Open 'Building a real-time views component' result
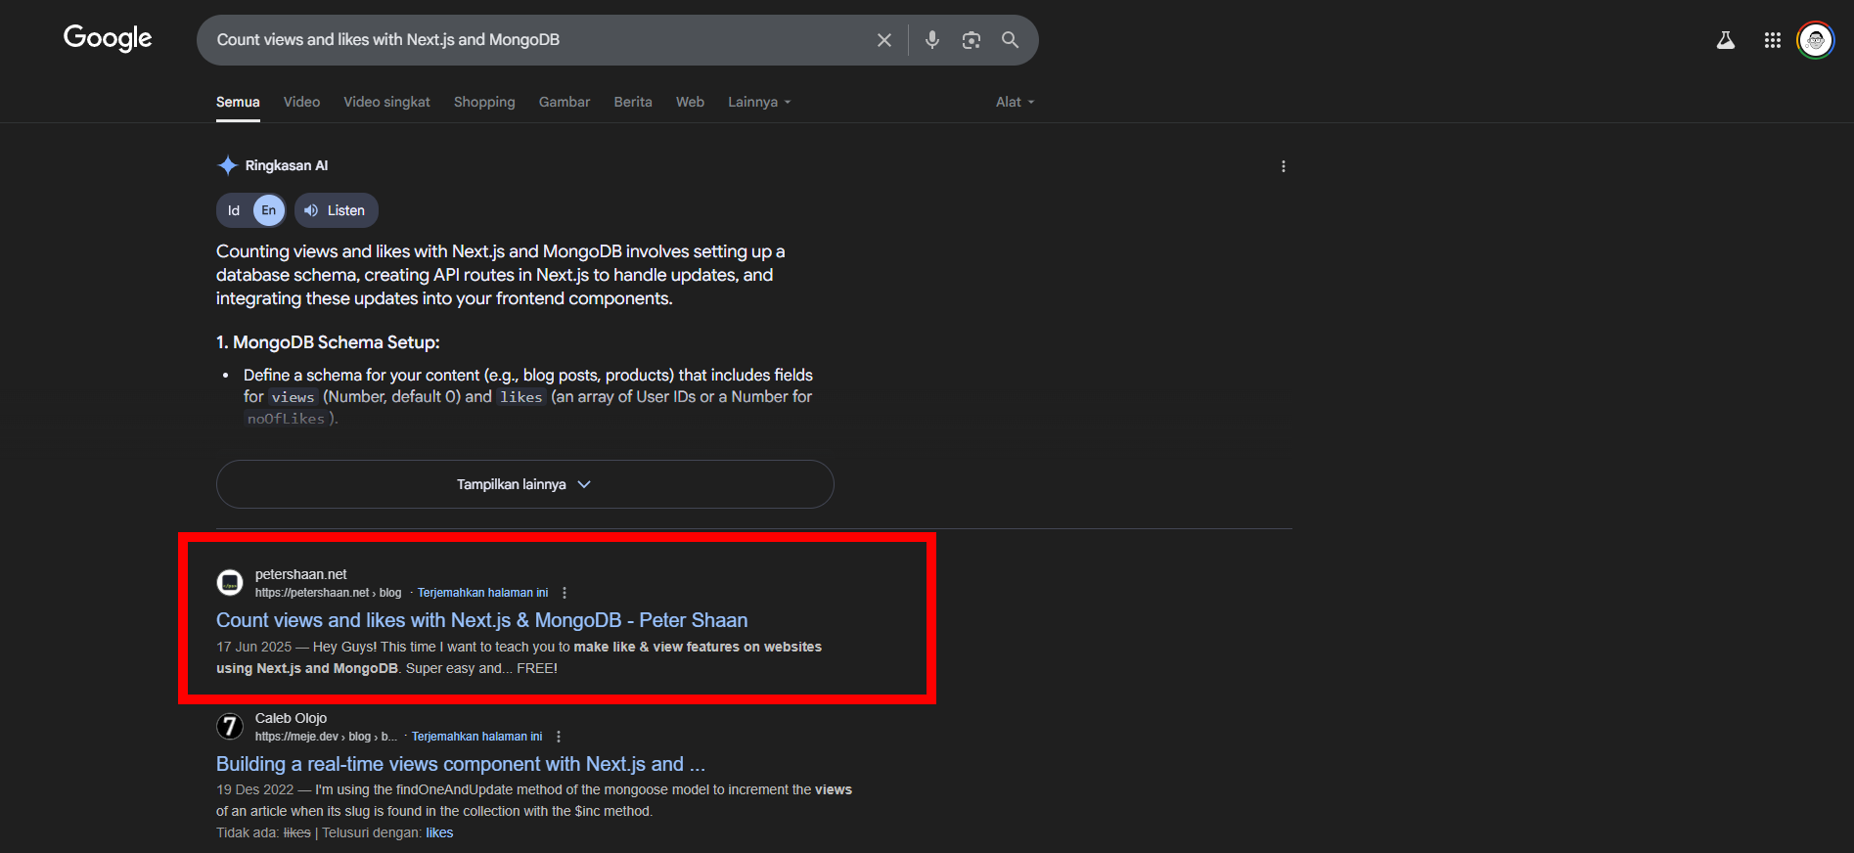 coord(460,764)
